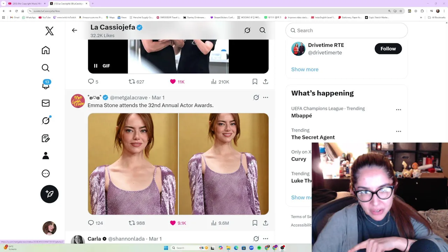This screenshot has height=252, width=448.
Task: Repost the Emma Stone post with 988 reposts
Action: (136, 223)
